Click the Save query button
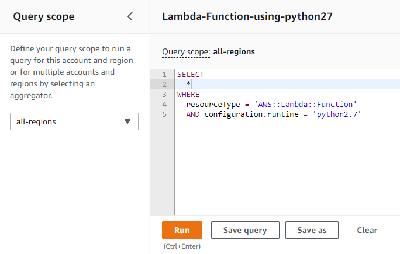The height and width of the screenshot is (254, 400). pos(245,230)
